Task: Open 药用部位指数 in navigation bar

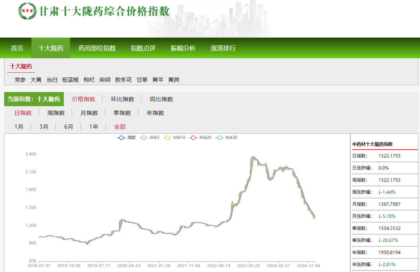Action: pyautogui.click(x=97, y=48)
